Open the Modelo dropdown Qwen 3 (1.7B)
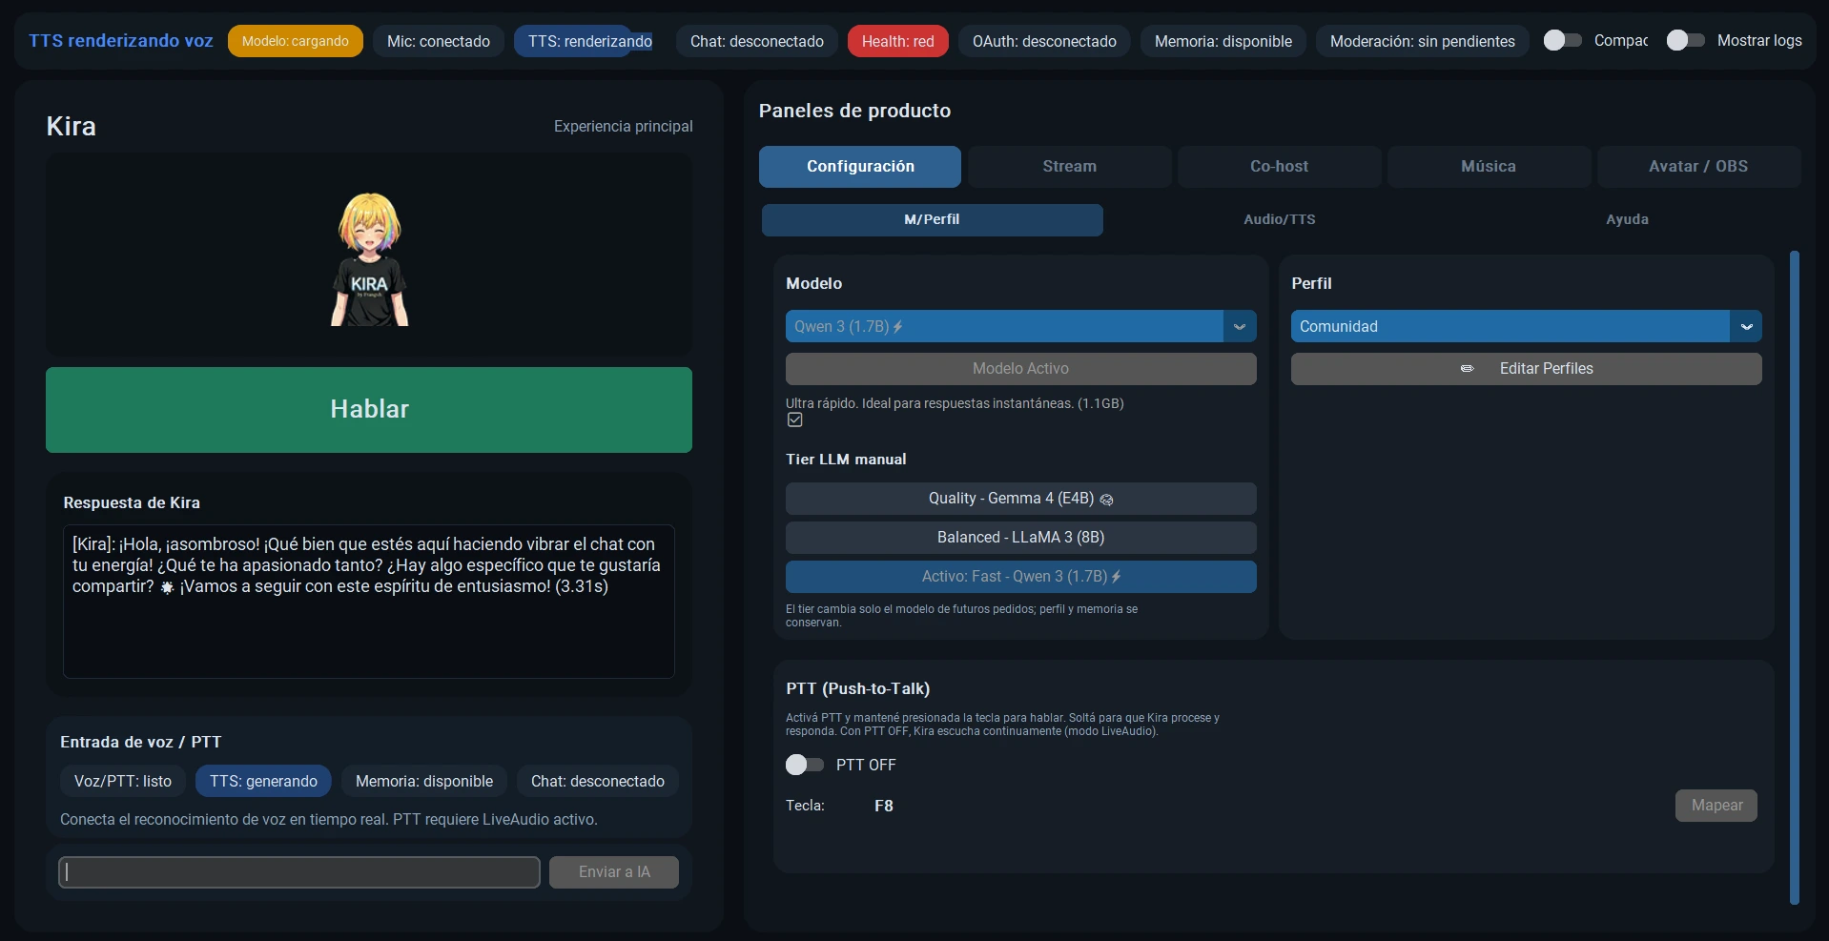The height and width of the screenshot is (941, 1829). [1020, 326]
